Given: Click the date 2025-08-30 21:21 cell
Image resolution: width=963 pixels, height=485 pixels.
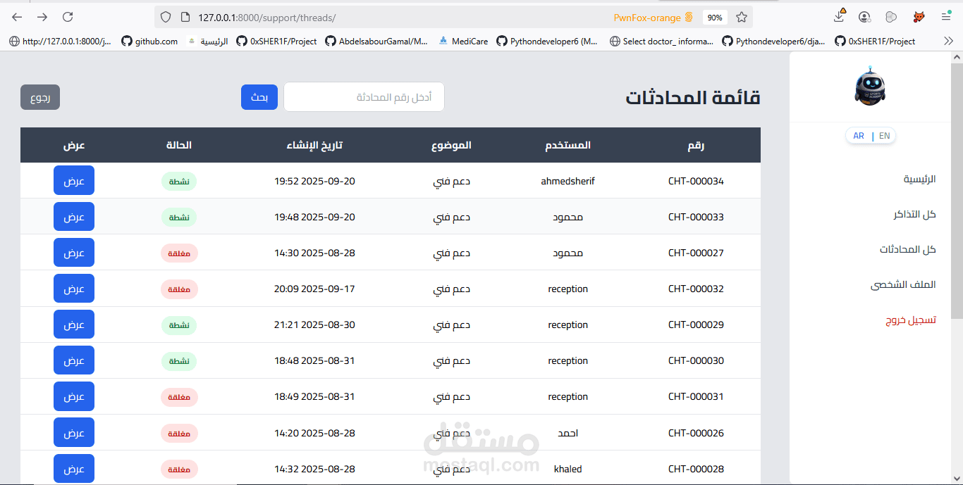Looking at the screenshot, I should click(x=314, y=325).
